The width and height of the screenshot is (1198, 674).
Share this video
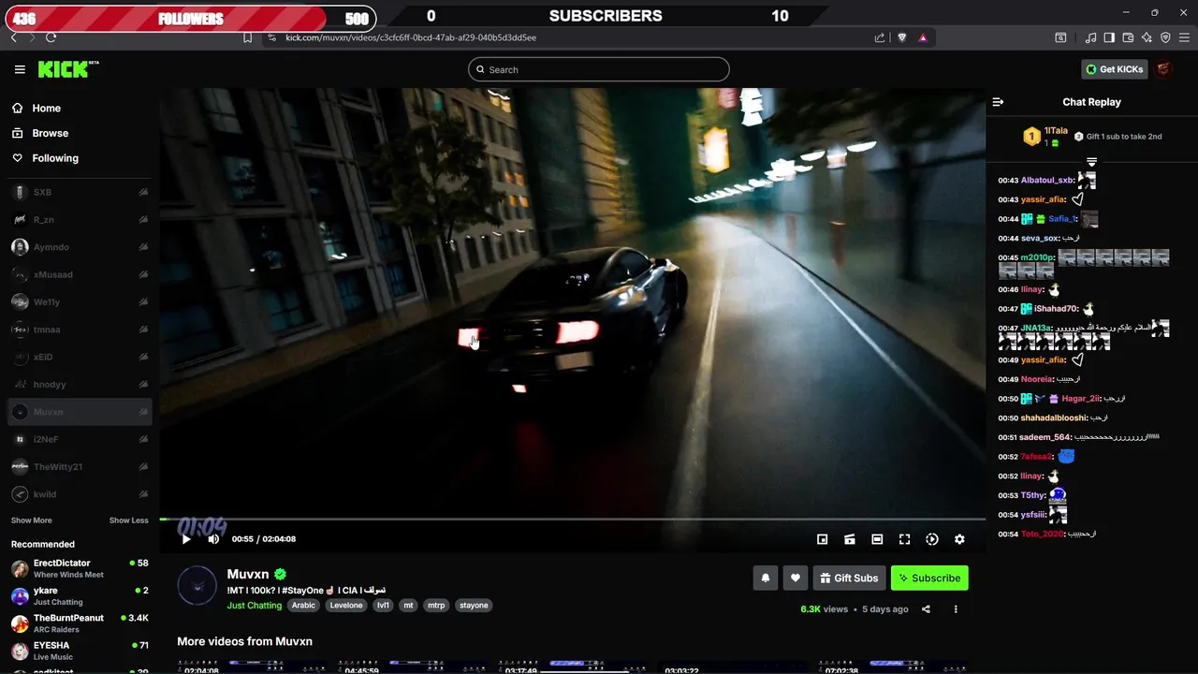(x=926, y=609)
